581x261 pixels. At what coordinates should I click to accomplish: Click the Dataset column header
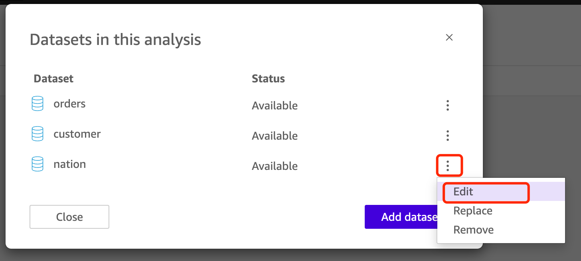pos(53,79)
